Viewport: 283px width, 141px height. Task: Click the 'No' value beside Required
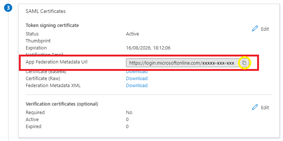tap(129, 113)
